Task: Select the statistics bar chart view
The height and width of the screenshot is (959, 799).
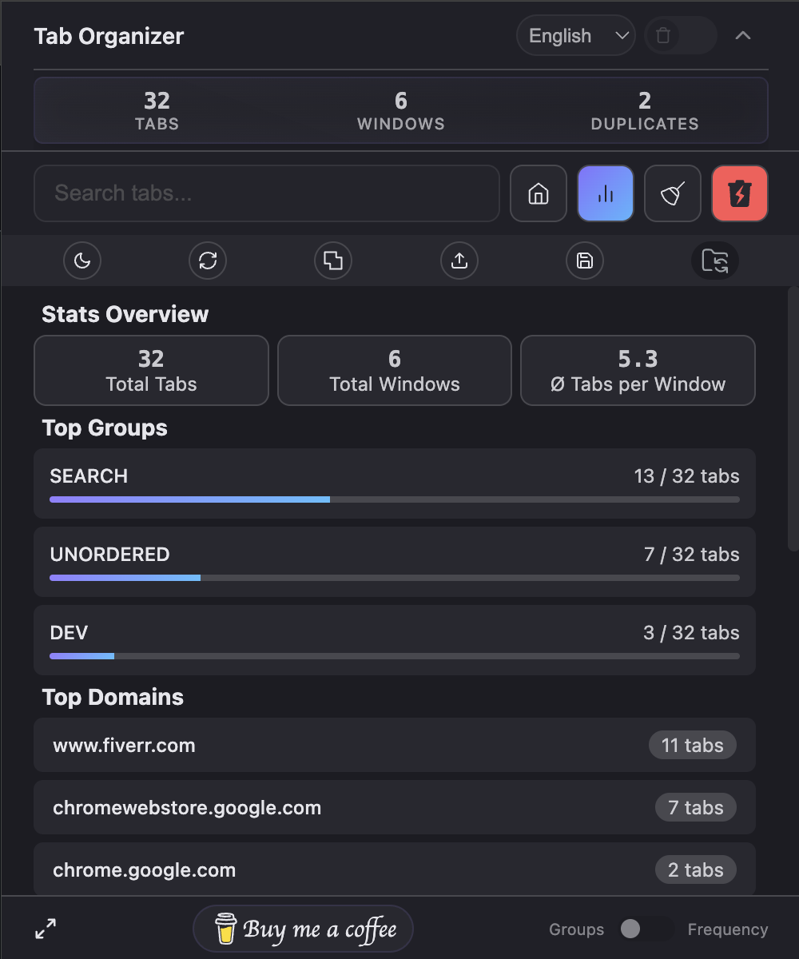Action: point(605,193)
